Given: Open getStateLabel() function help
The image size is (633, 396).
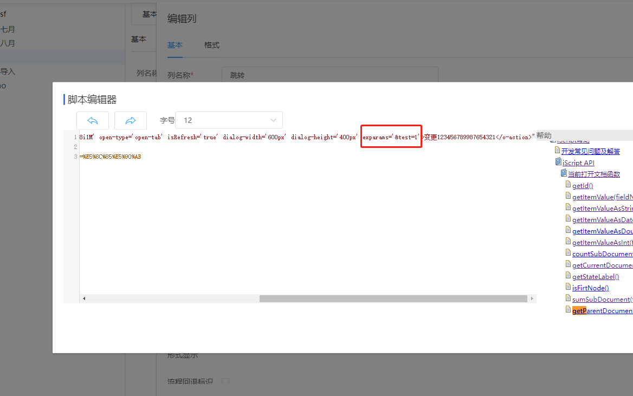Looking at the screenshot, I should 596,276.
